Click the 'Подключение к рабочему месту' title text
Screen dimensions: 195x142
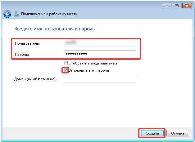pos(49,14)
